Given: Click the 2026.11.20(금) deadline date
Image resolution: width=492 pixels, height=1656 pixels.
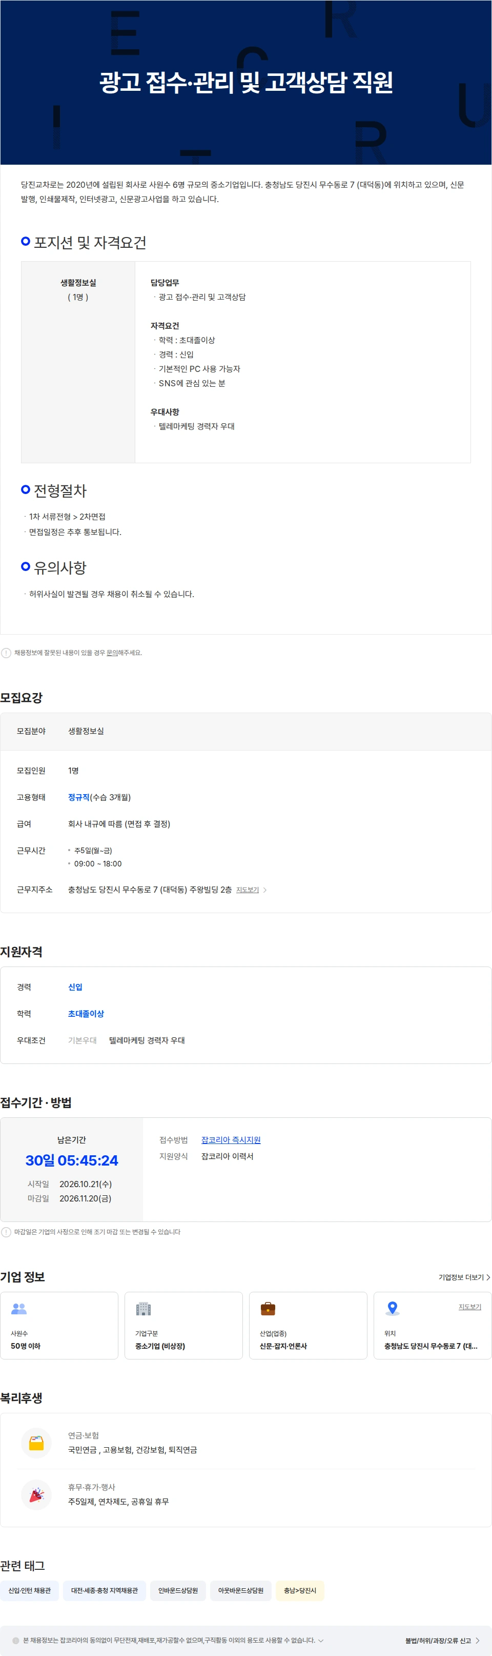Looking at the screenshot, I should tap(86, 1198).
